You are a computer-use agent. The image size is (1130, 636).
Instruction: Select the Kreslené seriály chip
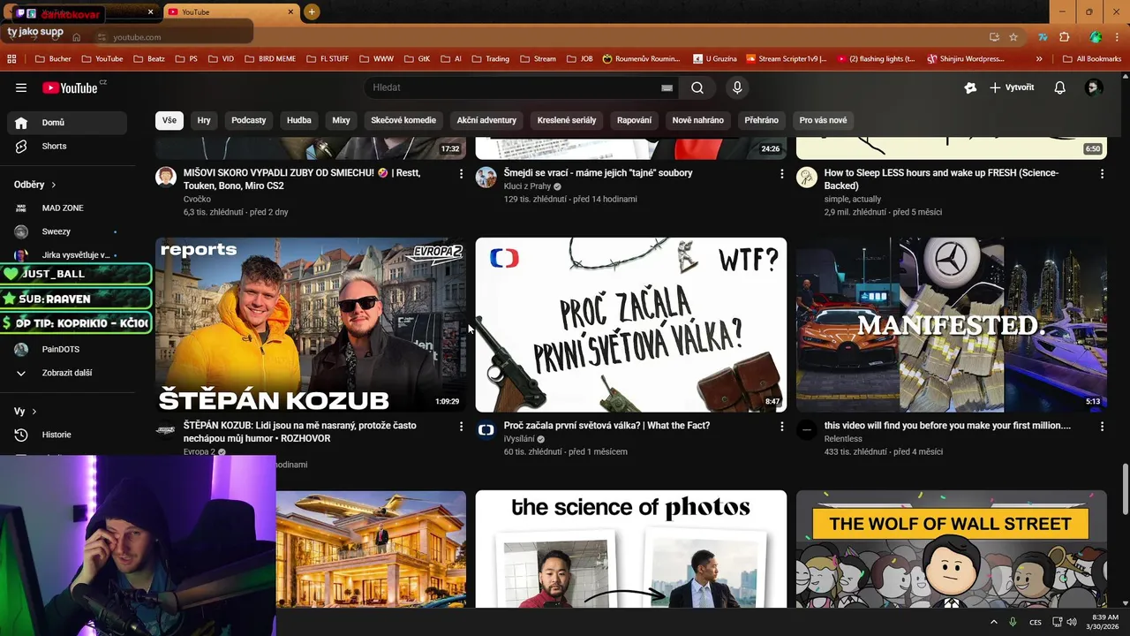tap(567, 120)
